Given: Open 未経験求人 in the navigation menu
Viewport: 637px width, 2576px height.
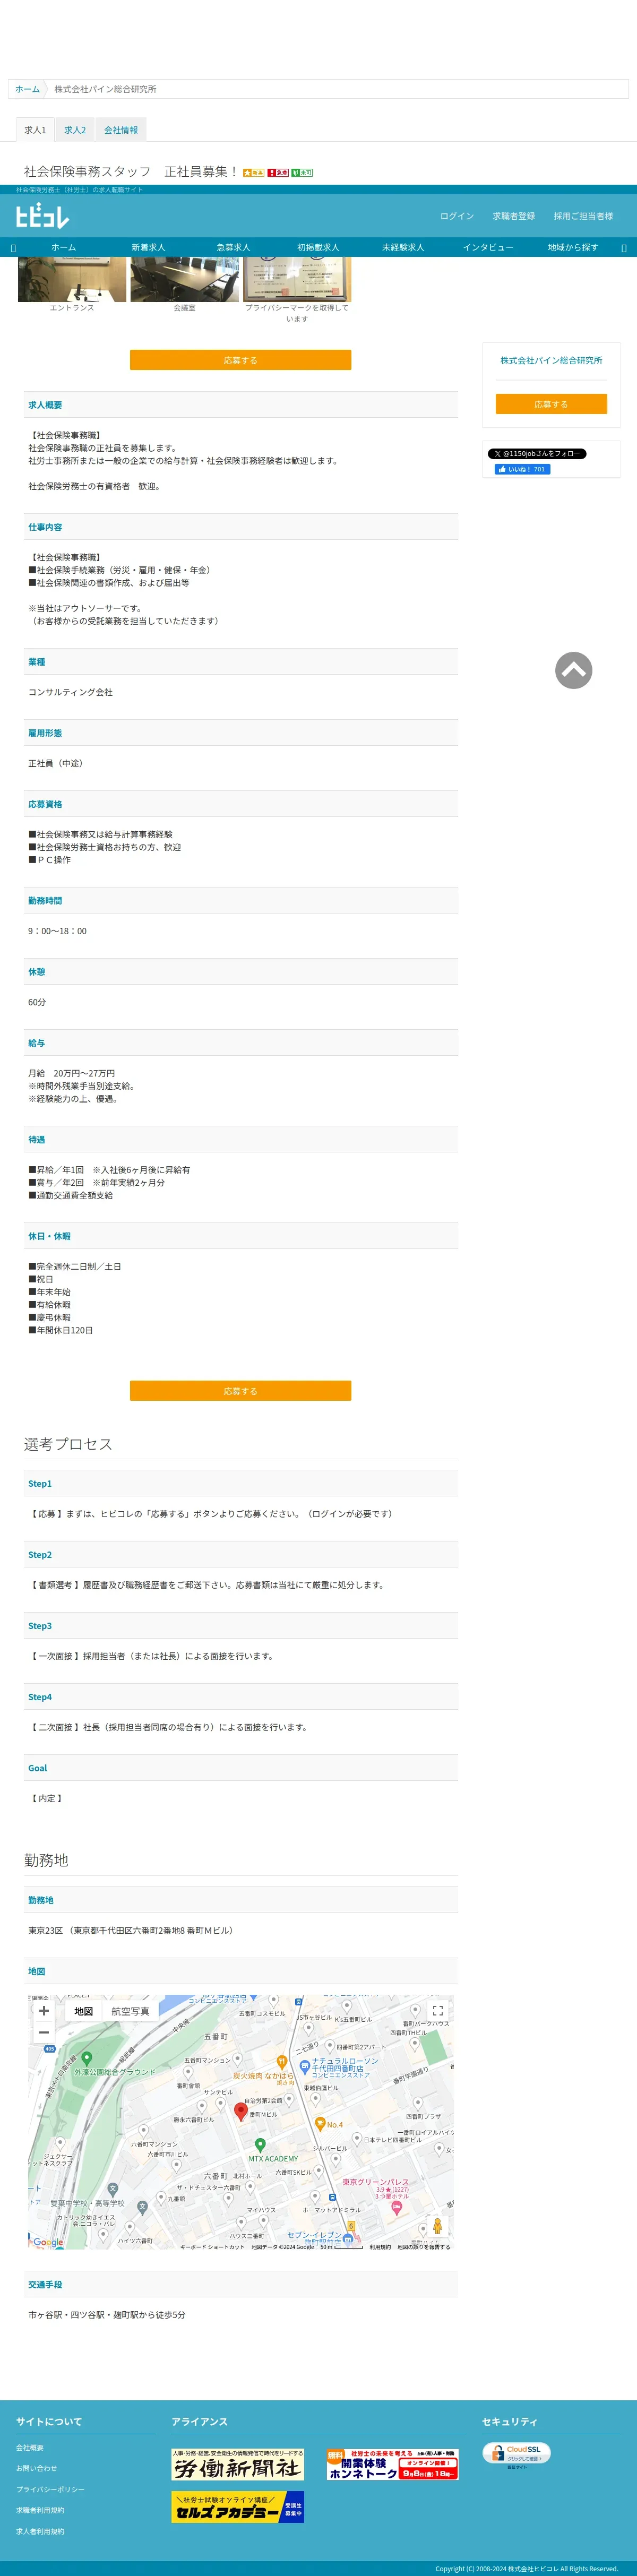Looking at the screenshot, I should click(x=403, y=247).
